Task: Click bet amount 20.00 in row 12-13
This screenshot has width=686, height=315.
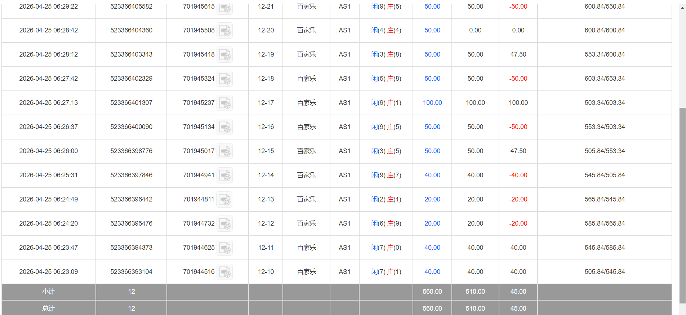Action: click(x=432, y=199)
